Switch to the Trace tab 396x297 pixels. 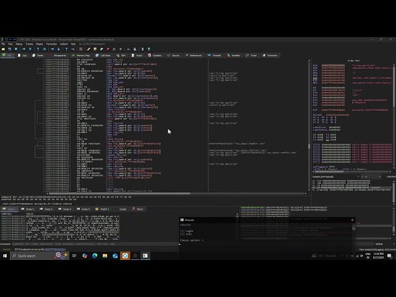252,55
